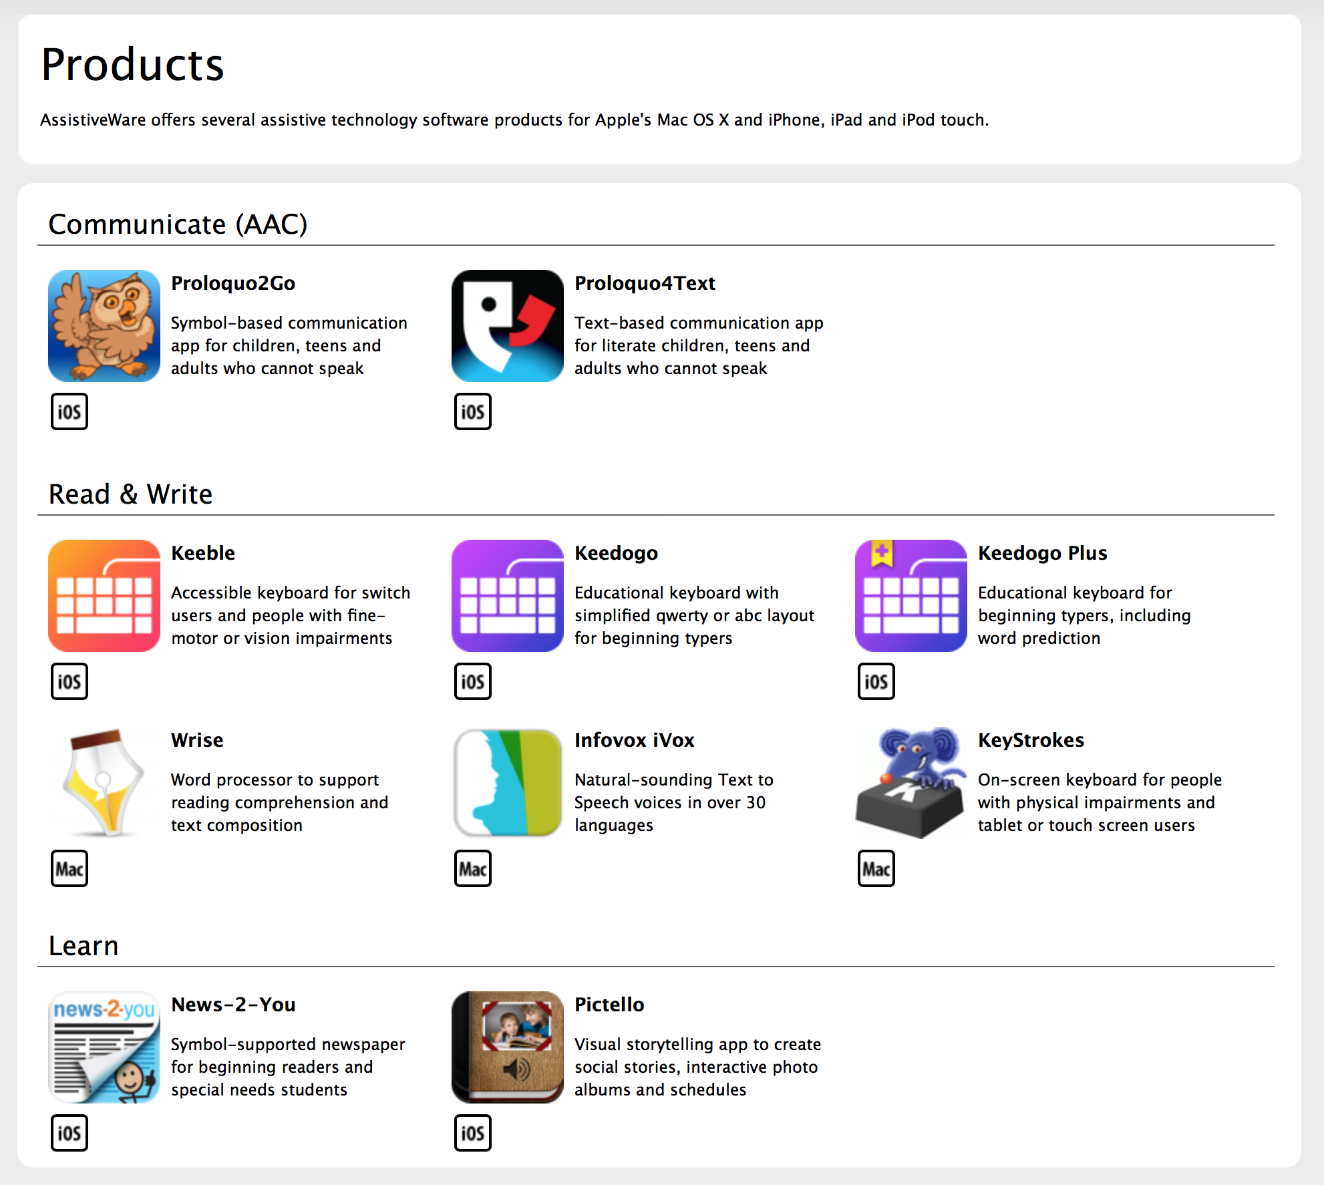Click the Pictello storybook icon
Image resolution: width=1324 pixels, height=1185 pixels.
point(508,1047)
